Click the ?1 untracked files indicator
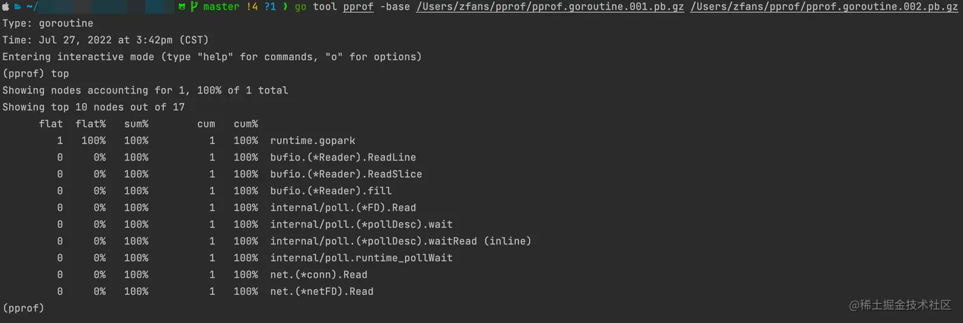Viewport: 963px width, 323px height. coord(270,7)
